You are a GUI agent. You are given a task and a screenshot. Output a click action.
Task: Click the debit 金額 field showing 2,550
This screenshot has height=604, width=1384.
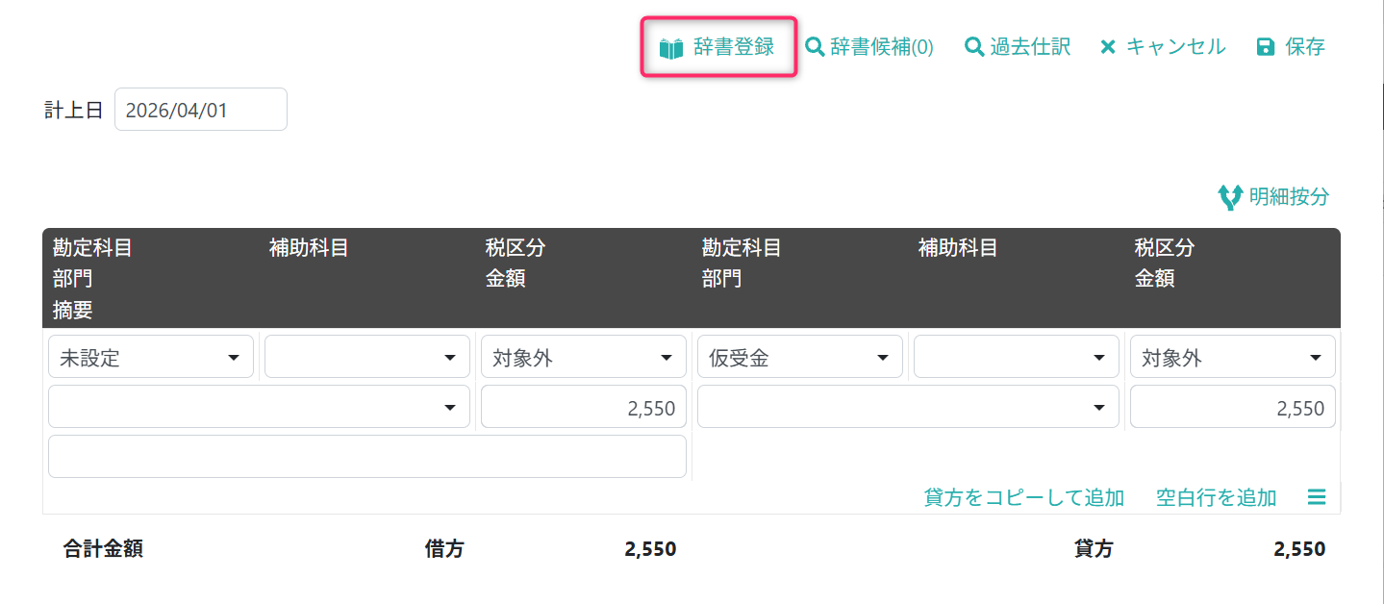tap(584, 407)
